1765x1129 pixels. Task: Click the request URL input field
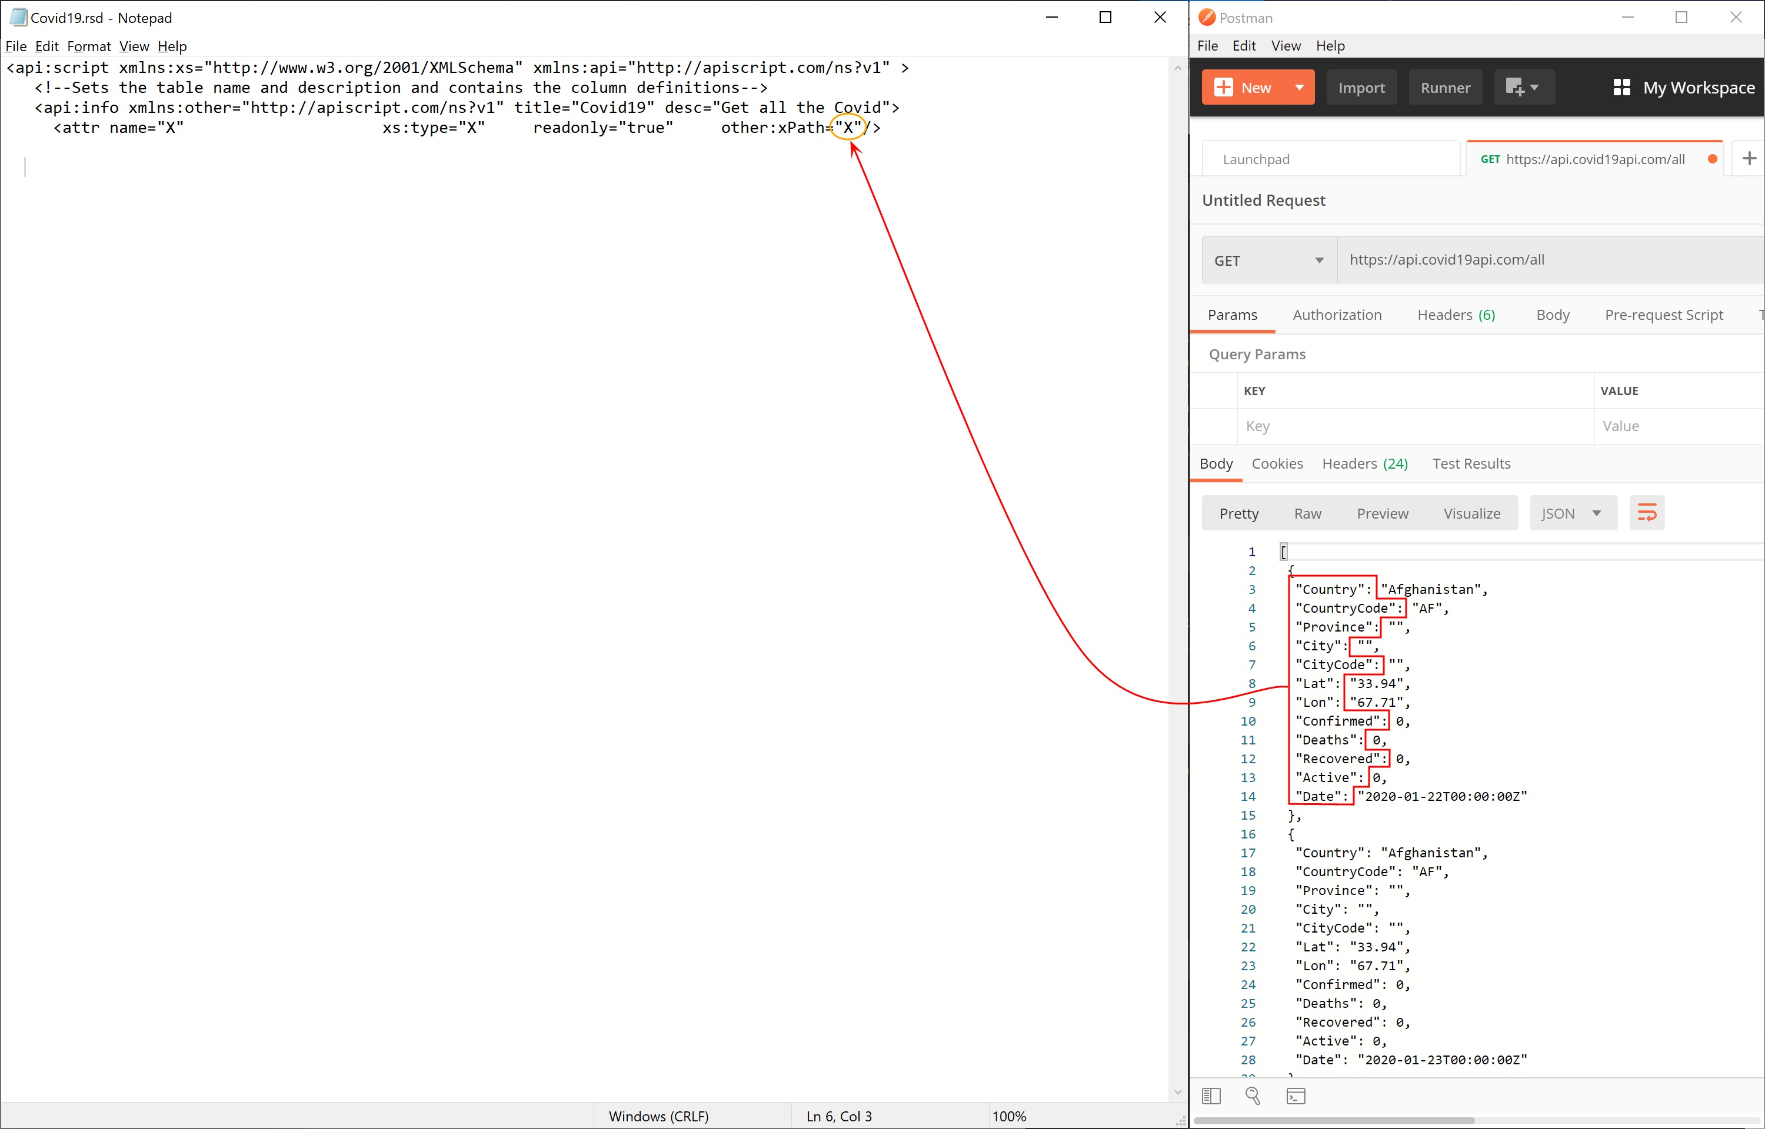[x=1540, y=259]
